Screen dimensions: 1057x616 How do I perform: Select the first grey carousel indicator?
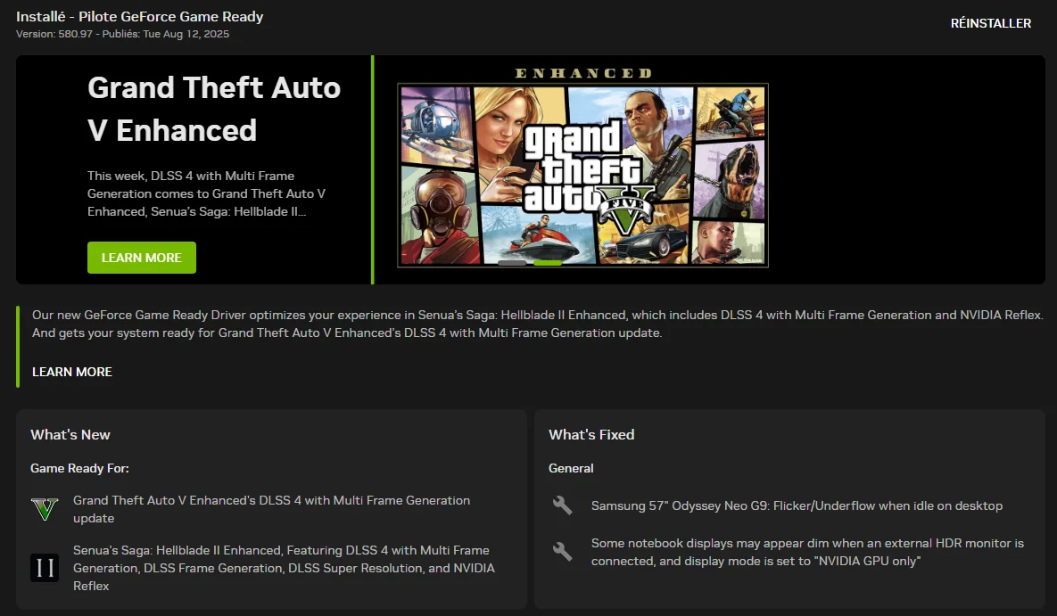coord(512,263)
